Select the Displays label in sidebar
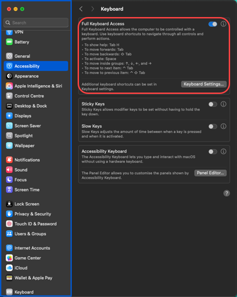 point(23,116)
